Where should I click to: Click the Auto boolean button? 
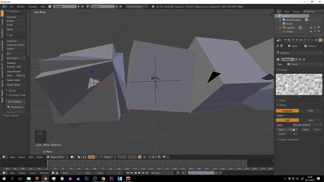coord(16,102)
